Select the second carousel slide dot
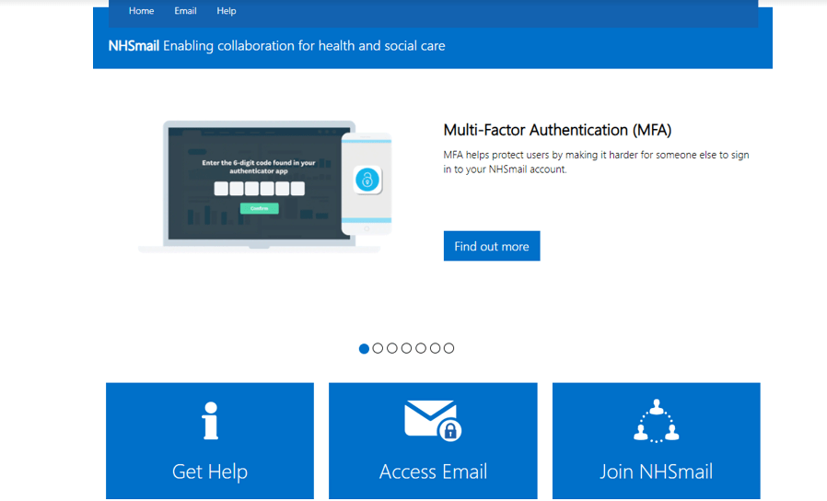This screenshot has width=827, height=501. [378, 348]
